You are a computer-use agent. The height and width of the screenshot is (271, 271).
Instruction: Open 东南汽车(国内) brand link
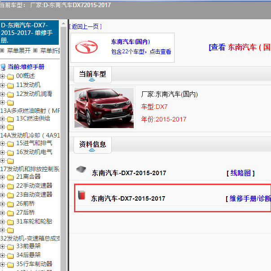pos(131,42)
